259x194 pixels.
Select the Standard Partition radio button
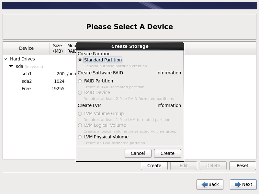point(80,60)
